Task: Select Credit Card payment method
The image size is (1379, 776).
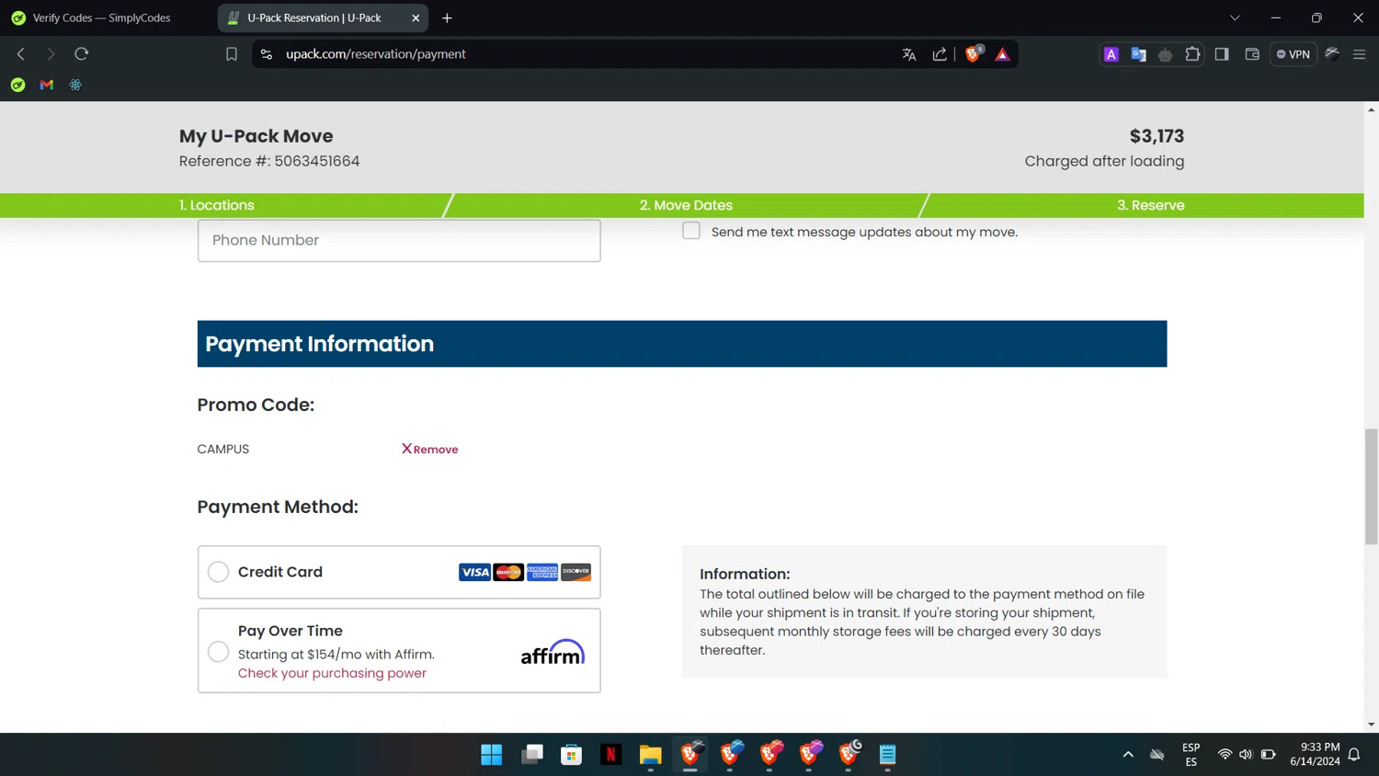Action: pos(218,572)
